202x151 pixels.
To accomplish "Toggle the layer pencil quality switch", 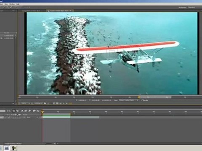I will tap(9, 117).
